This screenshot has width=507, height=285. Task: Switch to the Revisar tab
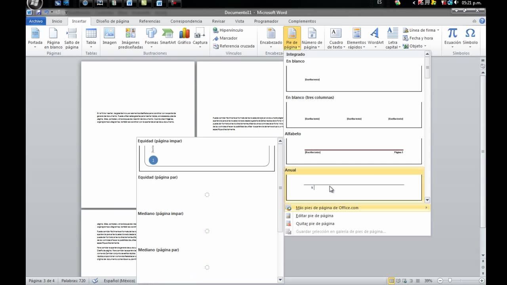[x=219, y=21]
